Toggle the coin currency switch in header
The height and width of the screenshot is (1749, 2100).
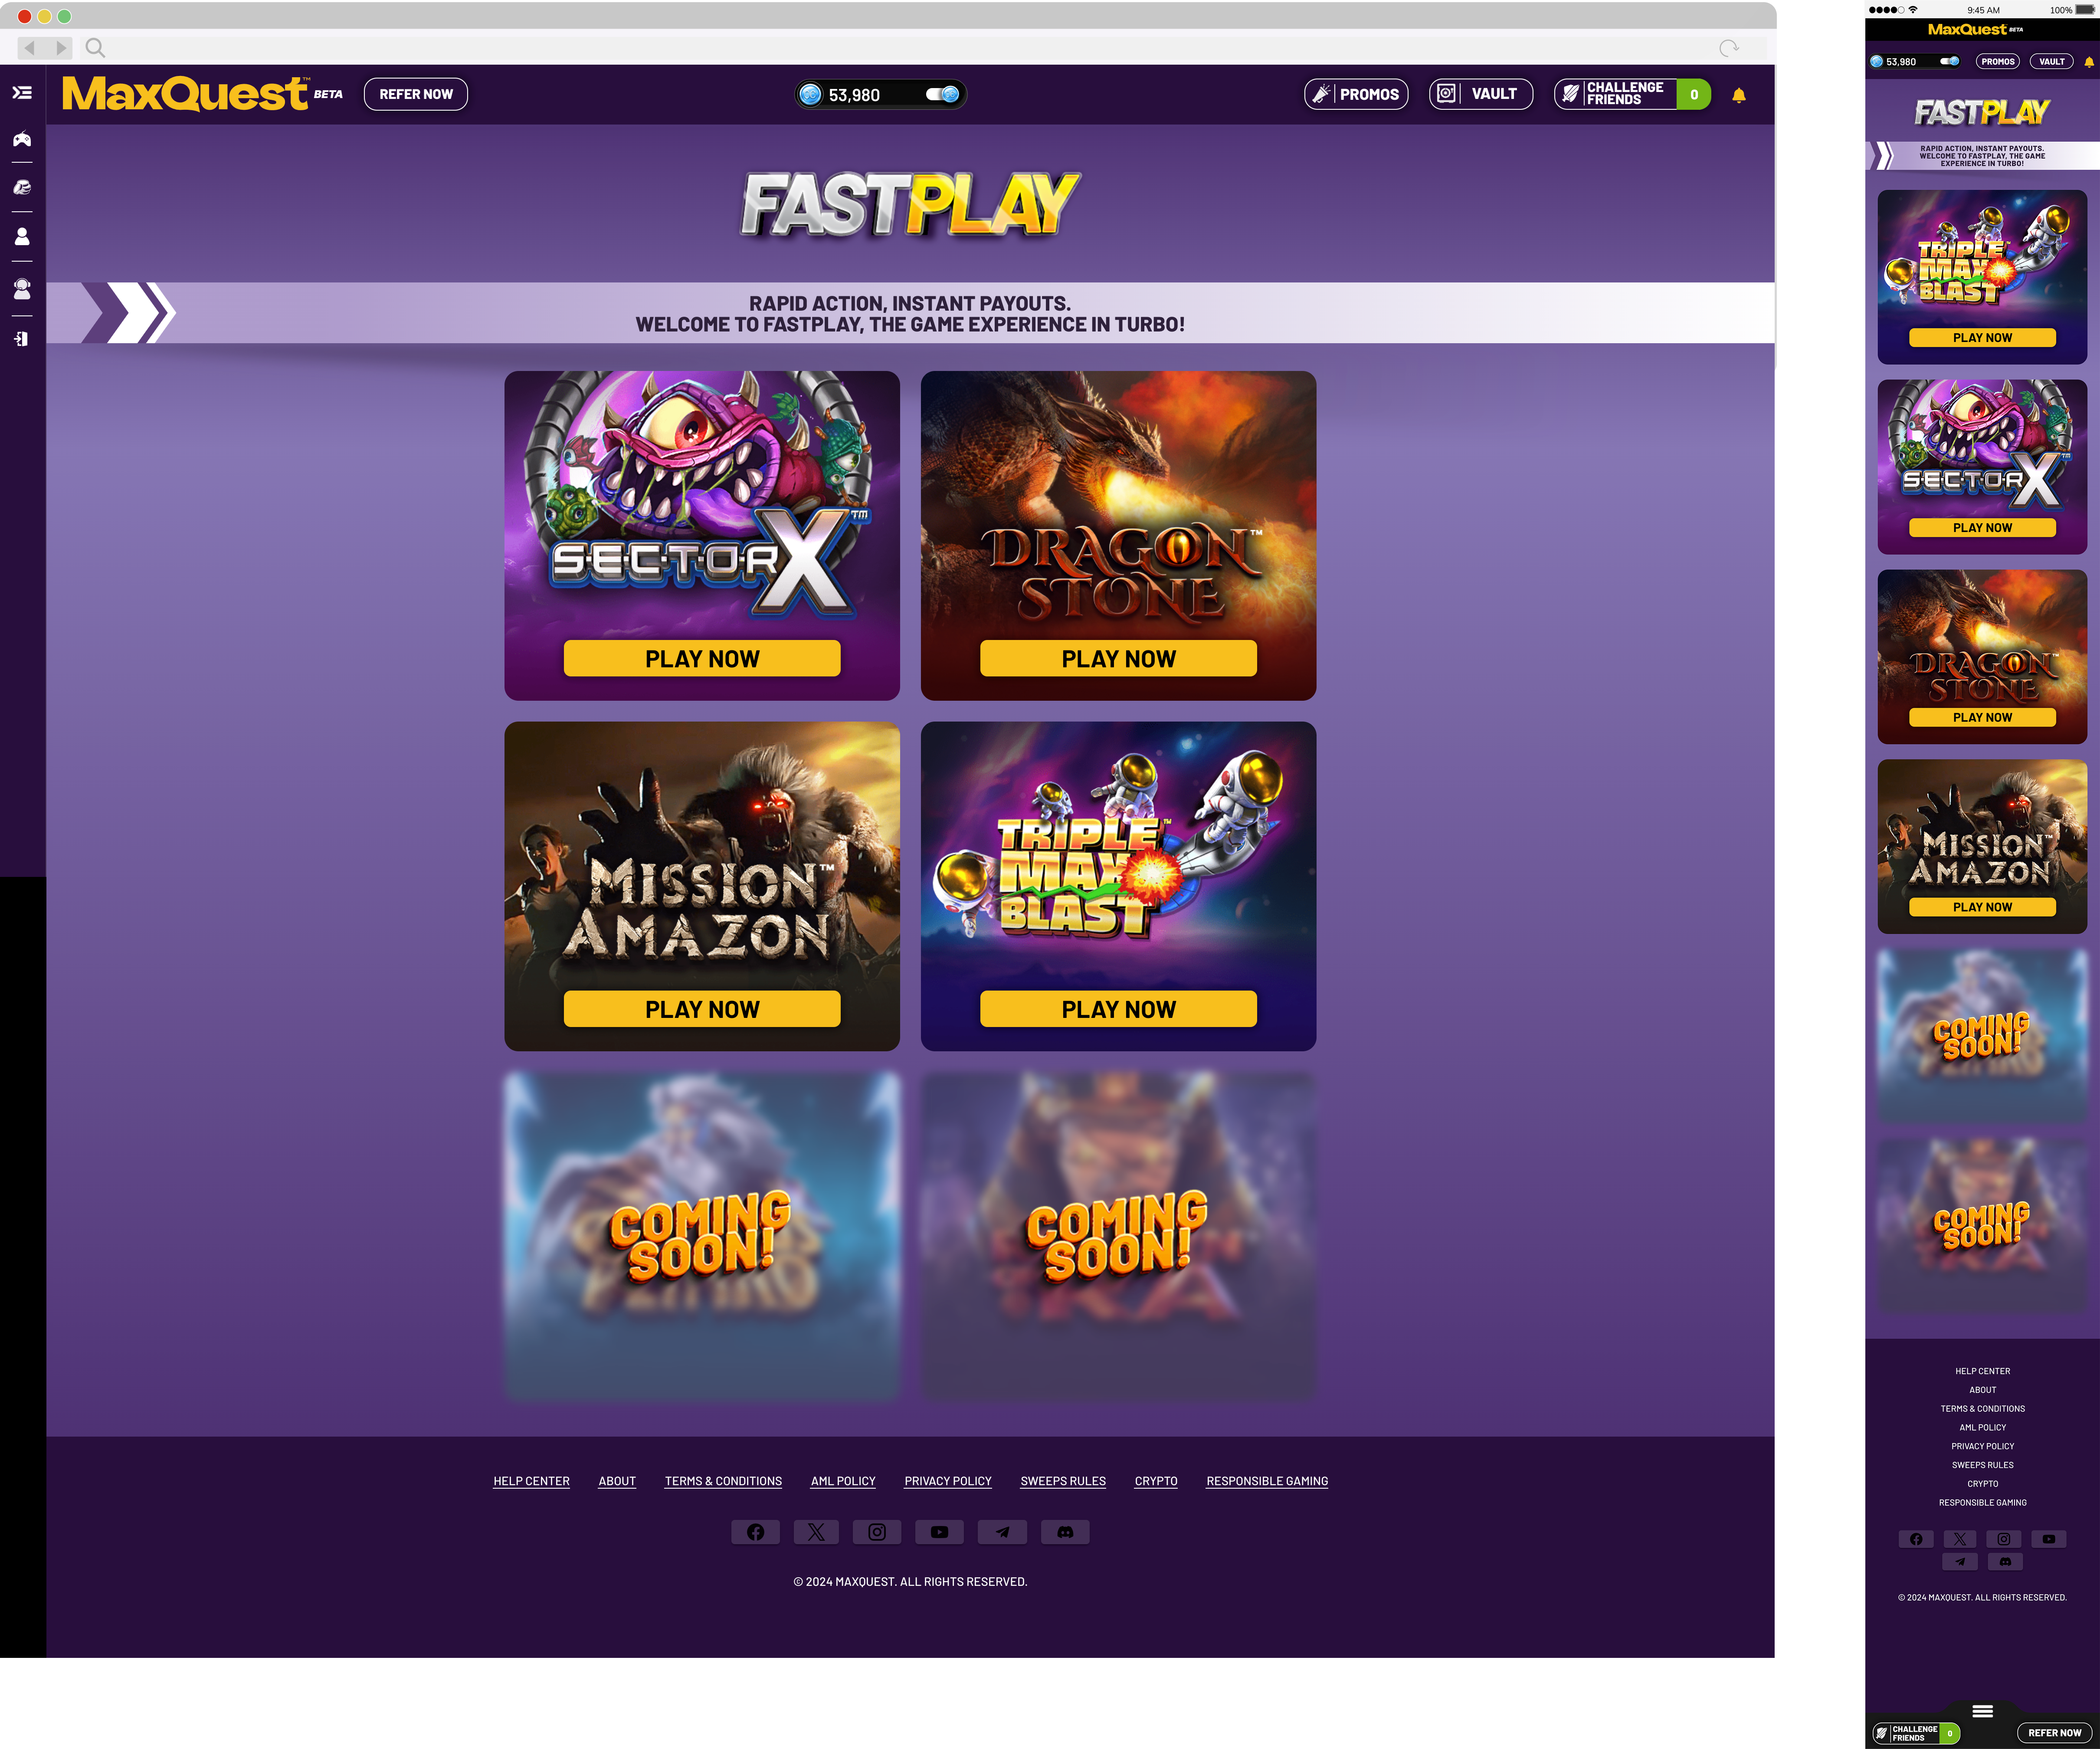(942, 94)
